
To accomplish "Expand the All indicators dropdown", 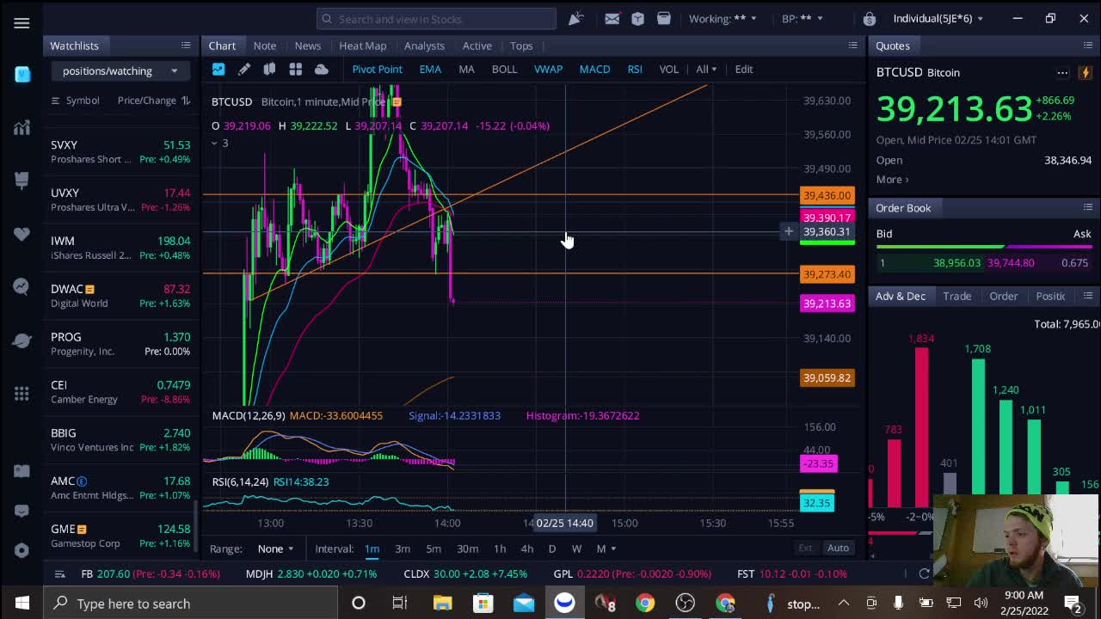I will click(x=705, y=69).
